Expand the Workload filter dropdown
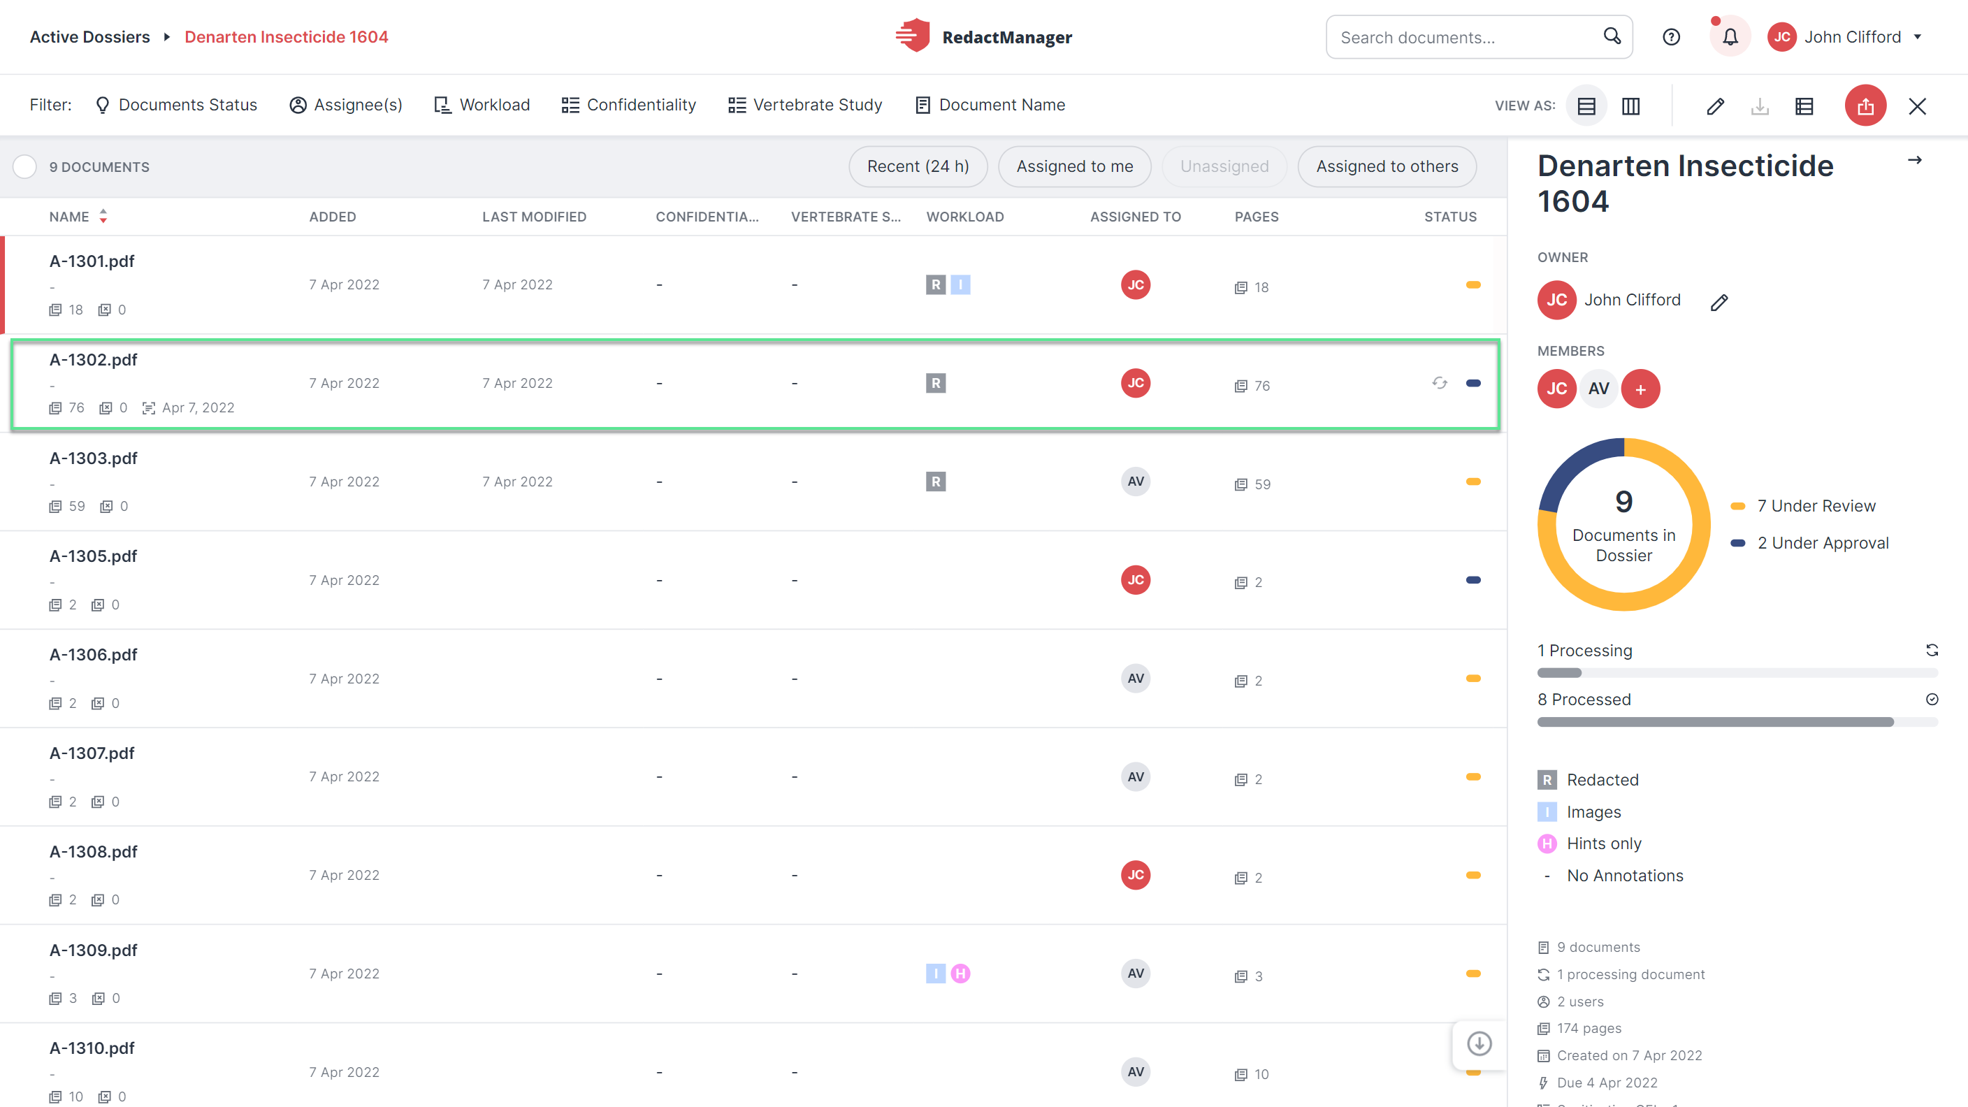The height and width of the screenshot is (1107, 1968). (482, 105)
